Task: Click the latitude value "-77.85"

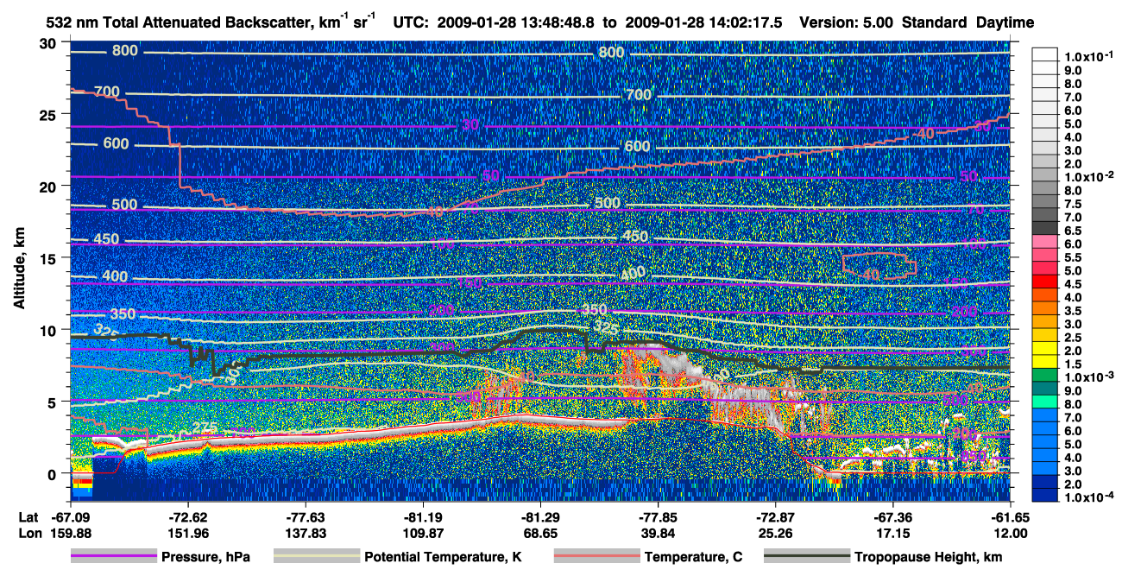Action: click(x=658, y=516)
